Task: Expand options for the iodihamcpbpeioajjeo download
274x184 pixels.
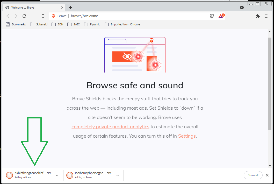Action: click(x=118, y=175)
